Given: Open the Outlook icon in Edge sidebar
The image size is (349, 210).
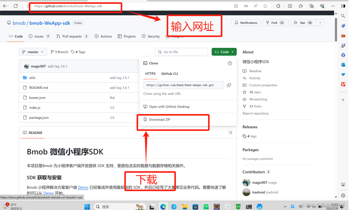Looking at the screenshot, I should coord(343,65).
